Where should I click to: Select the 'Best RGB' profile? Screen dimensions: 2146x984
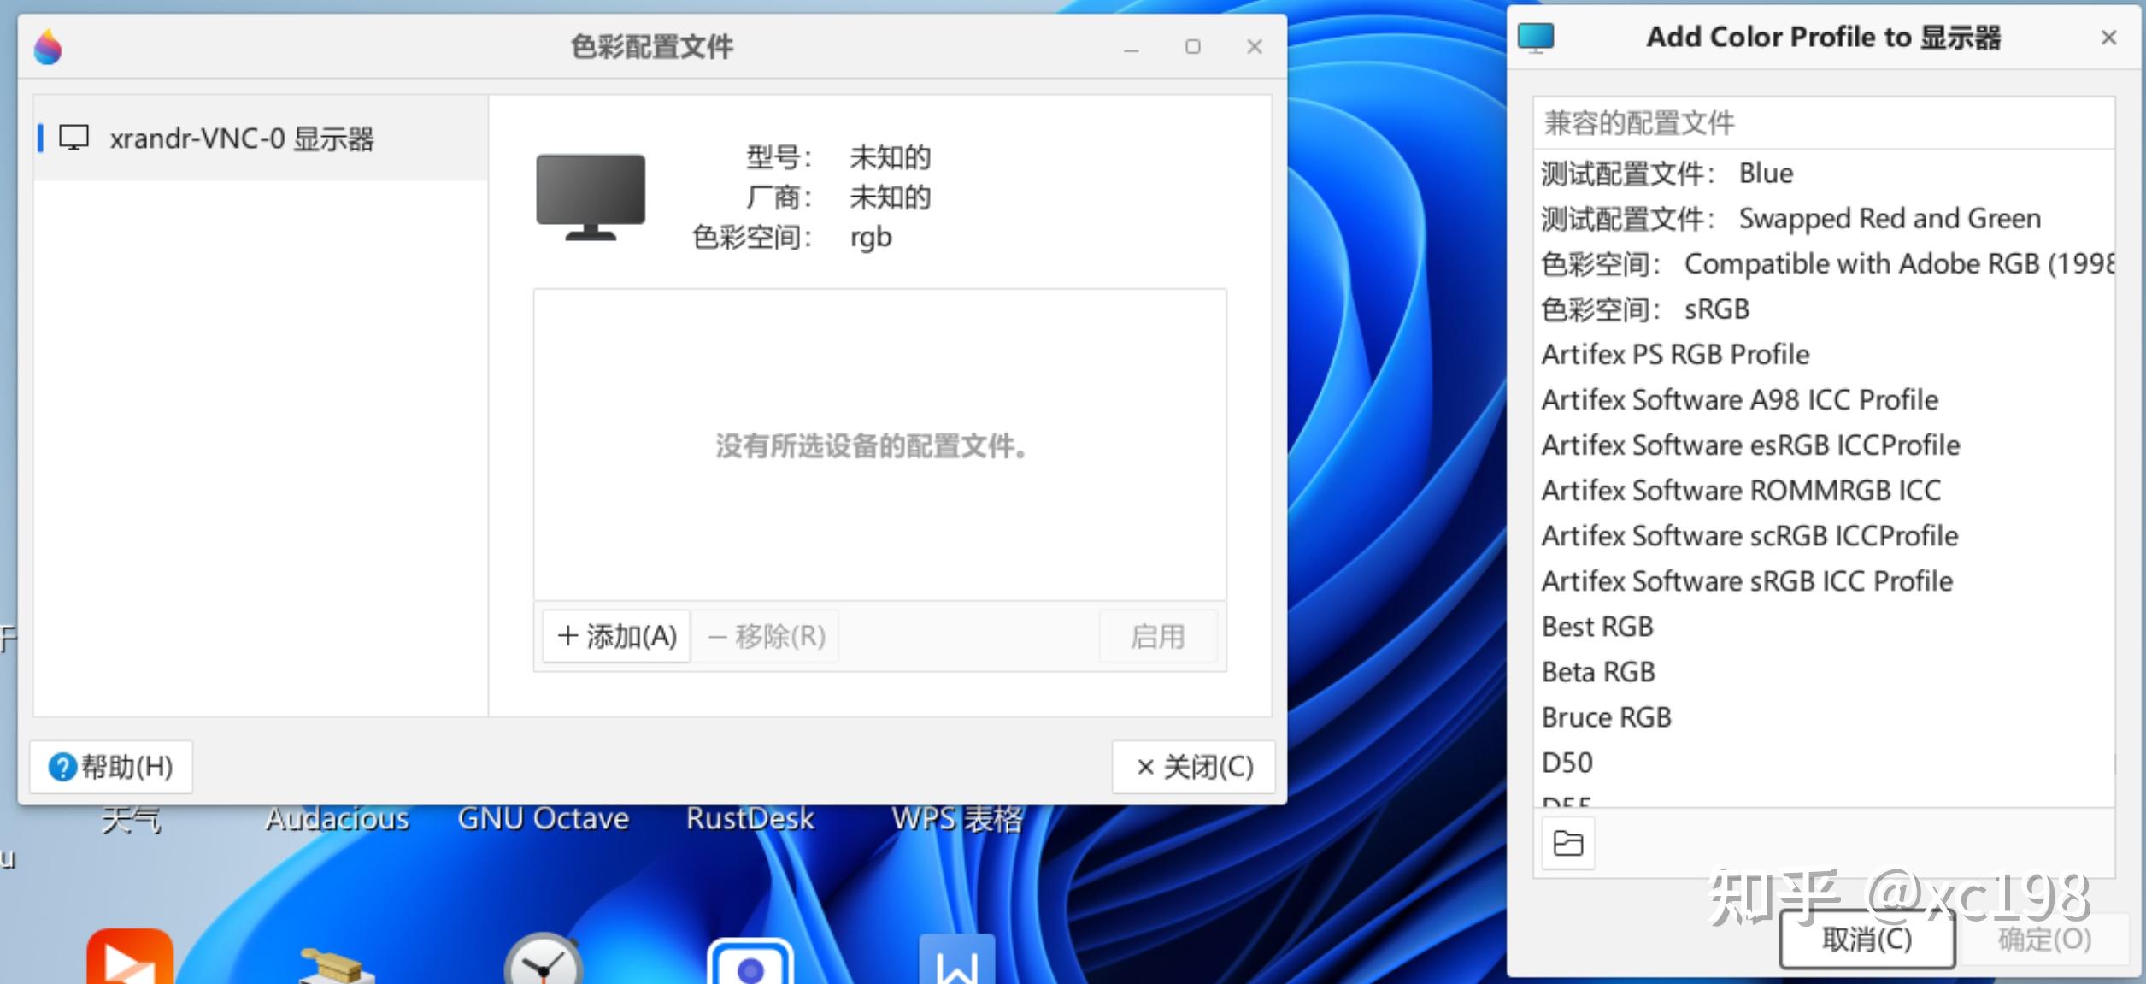pos(1597,626)
